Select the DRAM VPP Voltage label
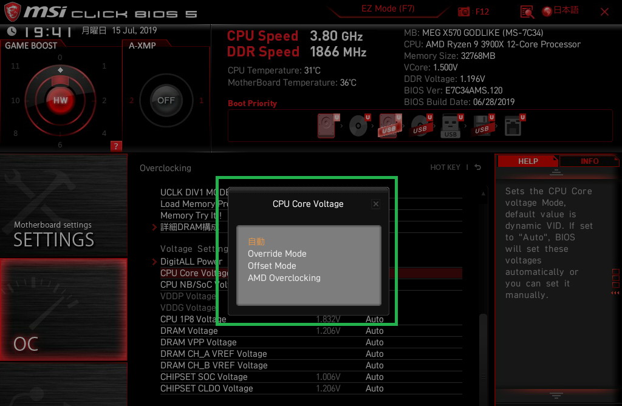Screen dimensions: 622x406 pyautogui.click(x=199, y=342)
